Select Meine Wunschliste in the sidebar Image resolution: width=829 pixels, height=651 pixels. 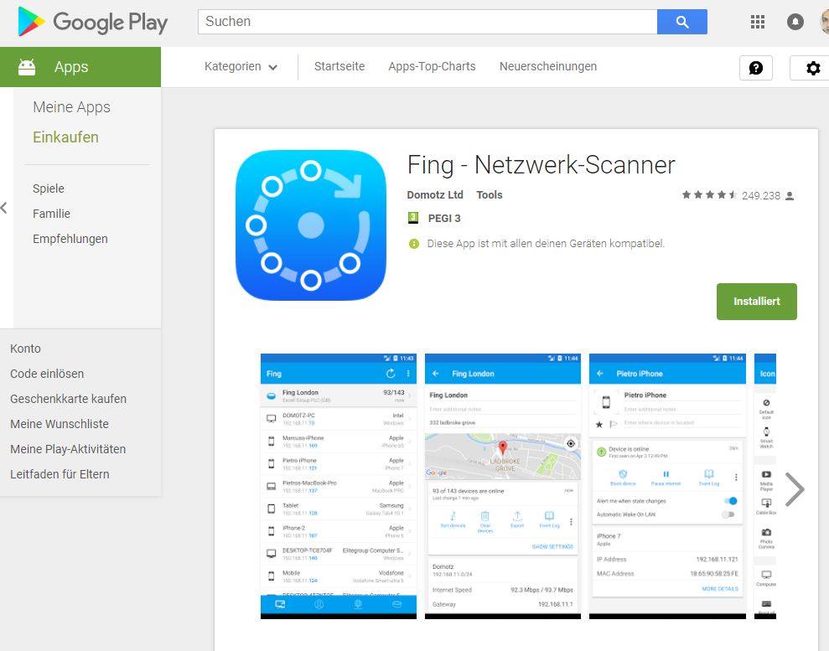click(x=60, y=424)
